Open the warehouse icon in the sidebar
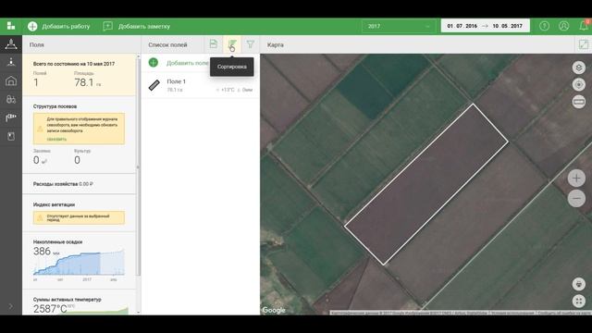This screenshot has width=592, height=333. point(11,80)
